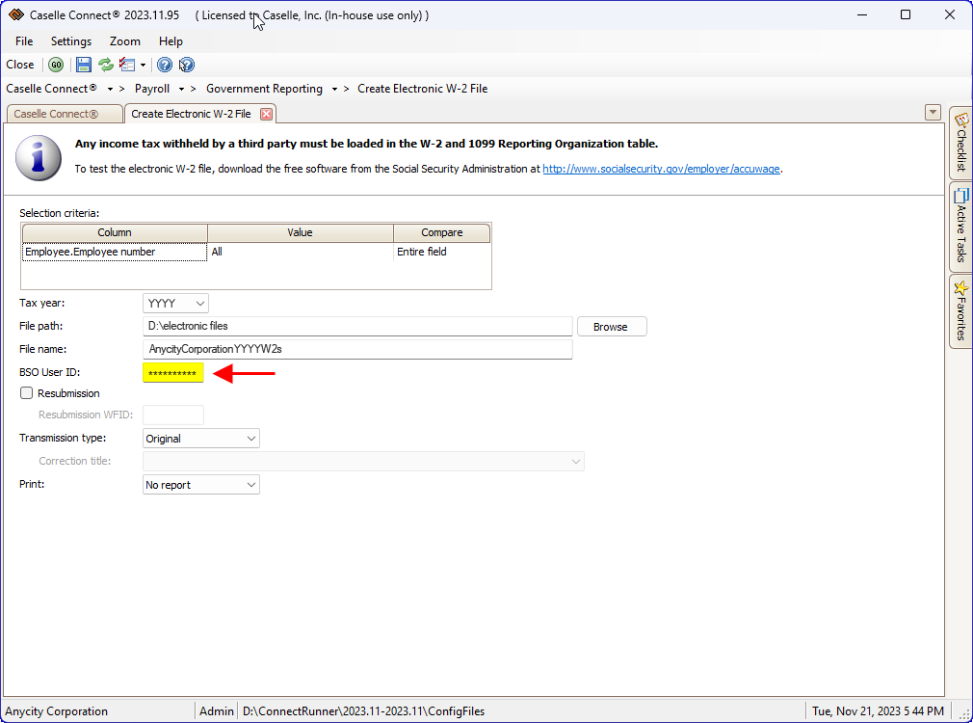Screen dimensions: 973x723
Task: Click the blue information icon in the notice
Action: 38,158
